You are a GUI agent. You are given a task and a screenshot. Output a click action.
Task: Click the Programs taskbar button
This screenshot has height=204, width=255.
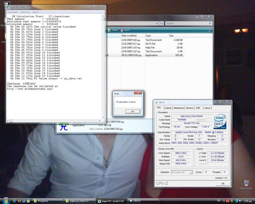coord(48,201)
